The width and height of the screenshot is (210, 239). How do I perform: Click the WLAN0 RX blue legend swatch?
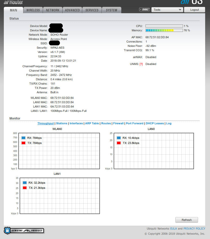coord(23,138)
